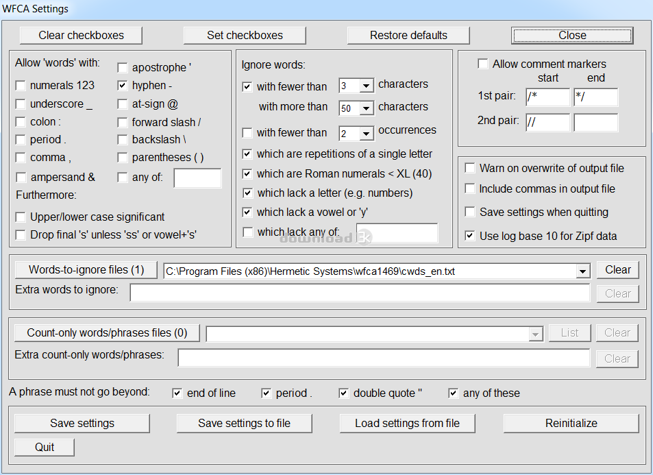Check Warn on overwrite of output file
The image size is (653, 475).
470,169
